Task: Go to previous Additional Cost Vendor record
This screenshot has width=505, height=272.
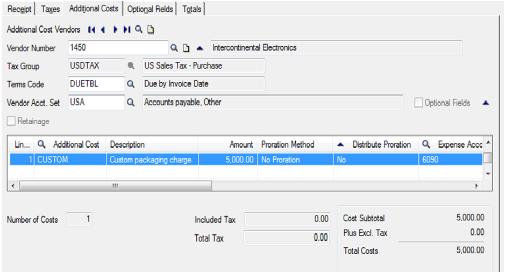Action: pos(102,30)
